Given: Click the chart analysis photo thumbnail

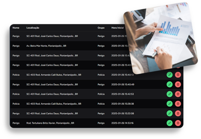Looking at the screenshot, I should 160,38.
